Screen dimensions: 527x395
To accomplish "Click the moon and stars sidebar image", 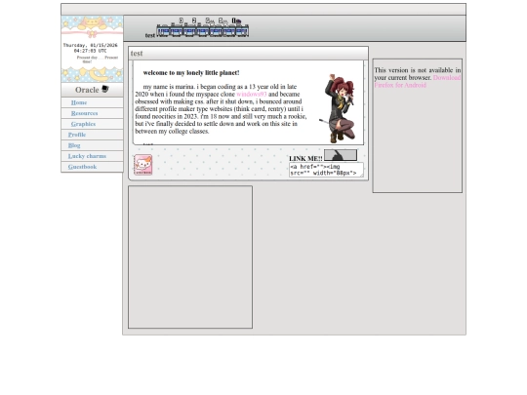I will tap(92, 74).
